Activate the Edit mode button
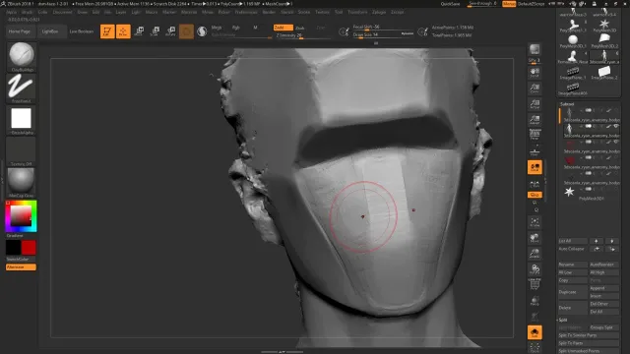Image resolution: width=630 pixels, height=354 pixels. [x=107, y=31]
